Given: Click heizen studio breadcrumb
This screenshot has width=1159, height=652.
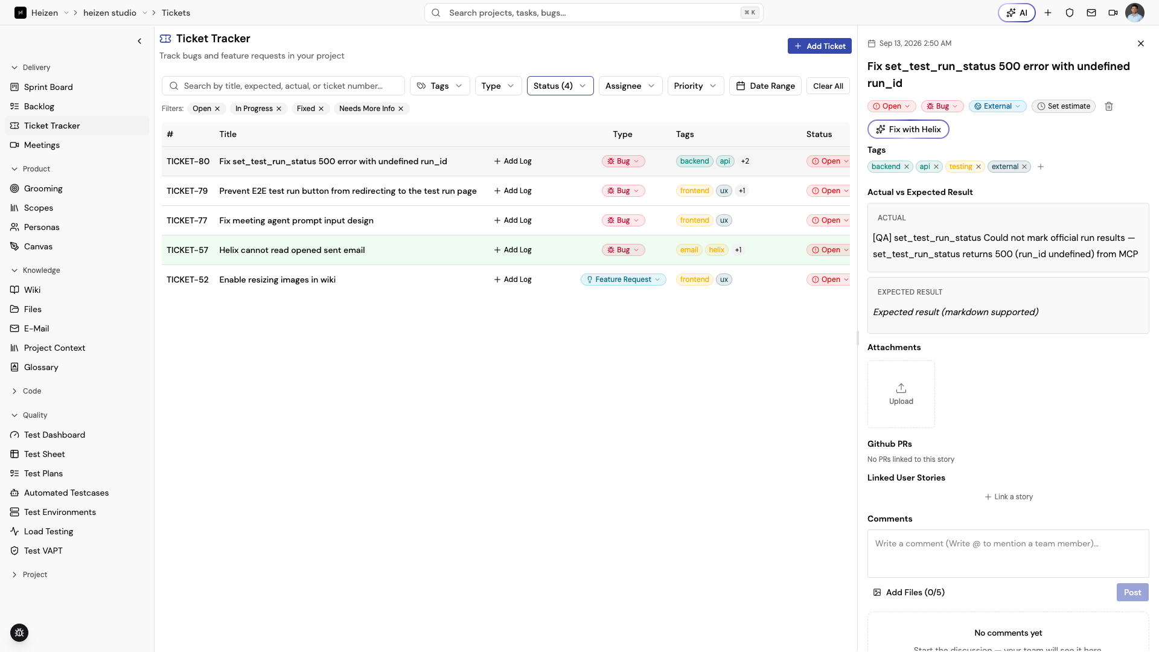Looking at the screenshot, I should click(110, 13).
